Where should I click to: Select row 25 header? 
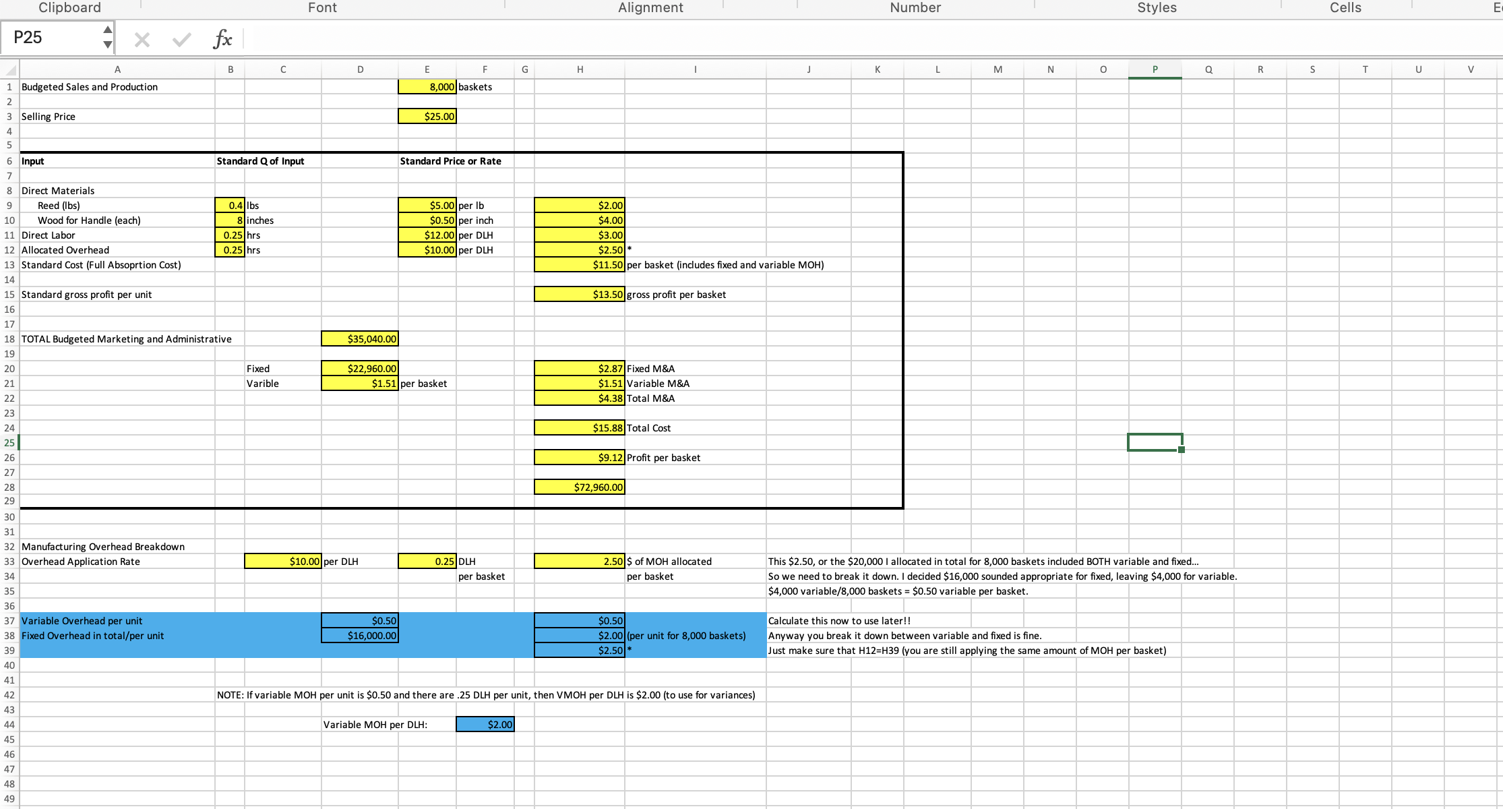point(9,443)
